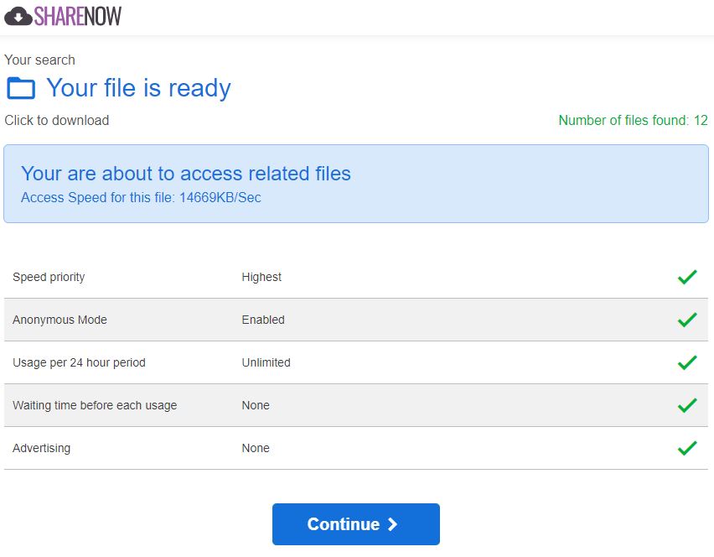Select the Anonymous Mode row label

click(59, 320)
